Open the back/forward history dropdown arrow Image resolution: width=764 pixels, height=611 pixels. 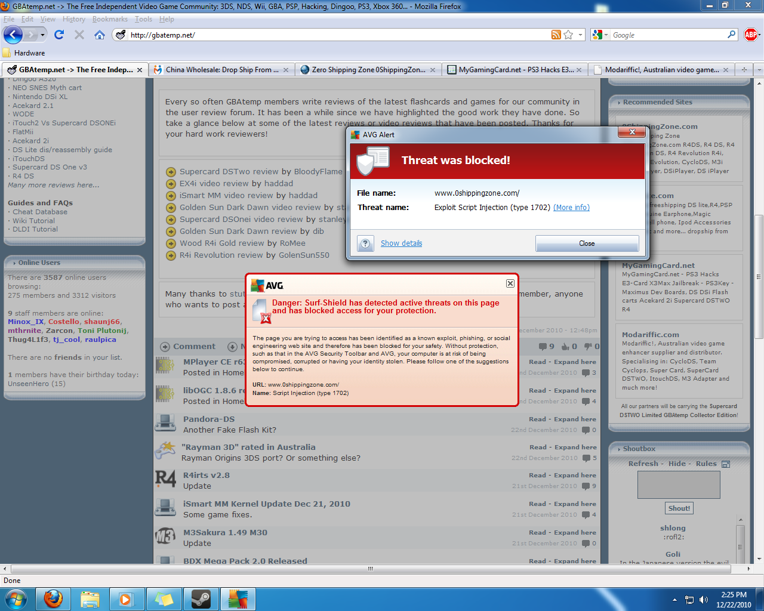42,35
